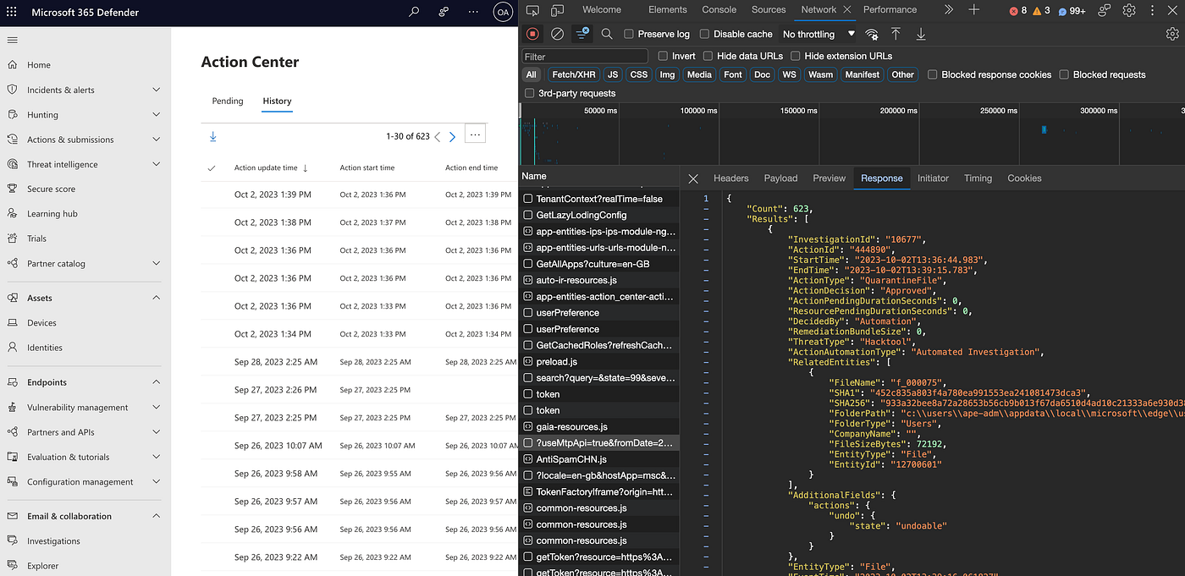Clear the network log

coord(557,34)
